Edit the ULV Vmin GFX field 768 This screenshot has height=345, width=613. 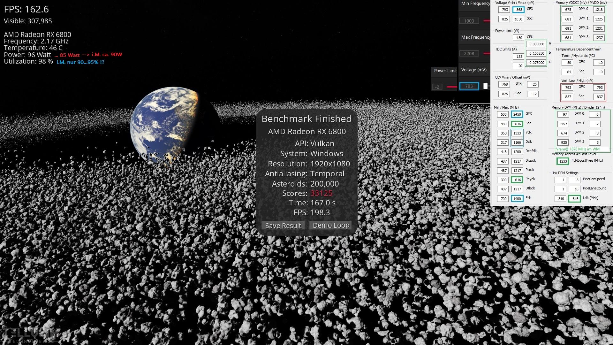pyautogui.click(x=504, y=84)
